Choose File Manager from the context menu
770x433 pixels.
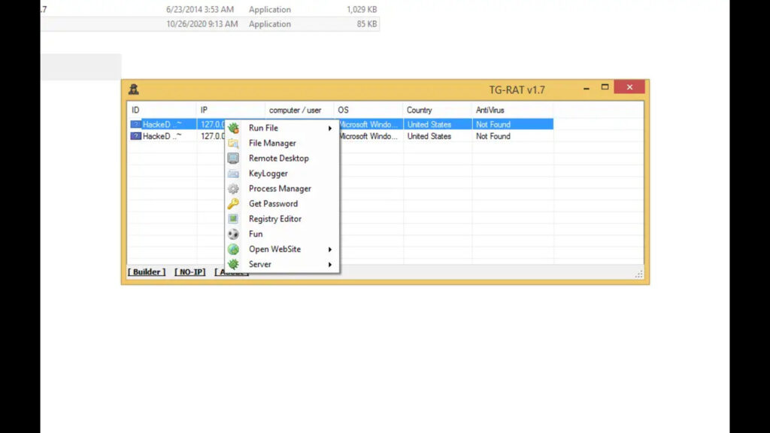click(x=282, y=144)
